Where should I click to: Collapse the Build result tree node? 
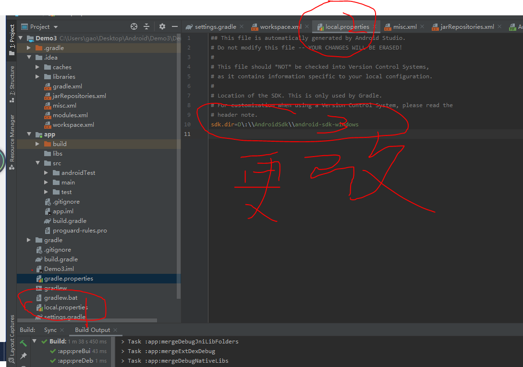[x=35, y=342]
